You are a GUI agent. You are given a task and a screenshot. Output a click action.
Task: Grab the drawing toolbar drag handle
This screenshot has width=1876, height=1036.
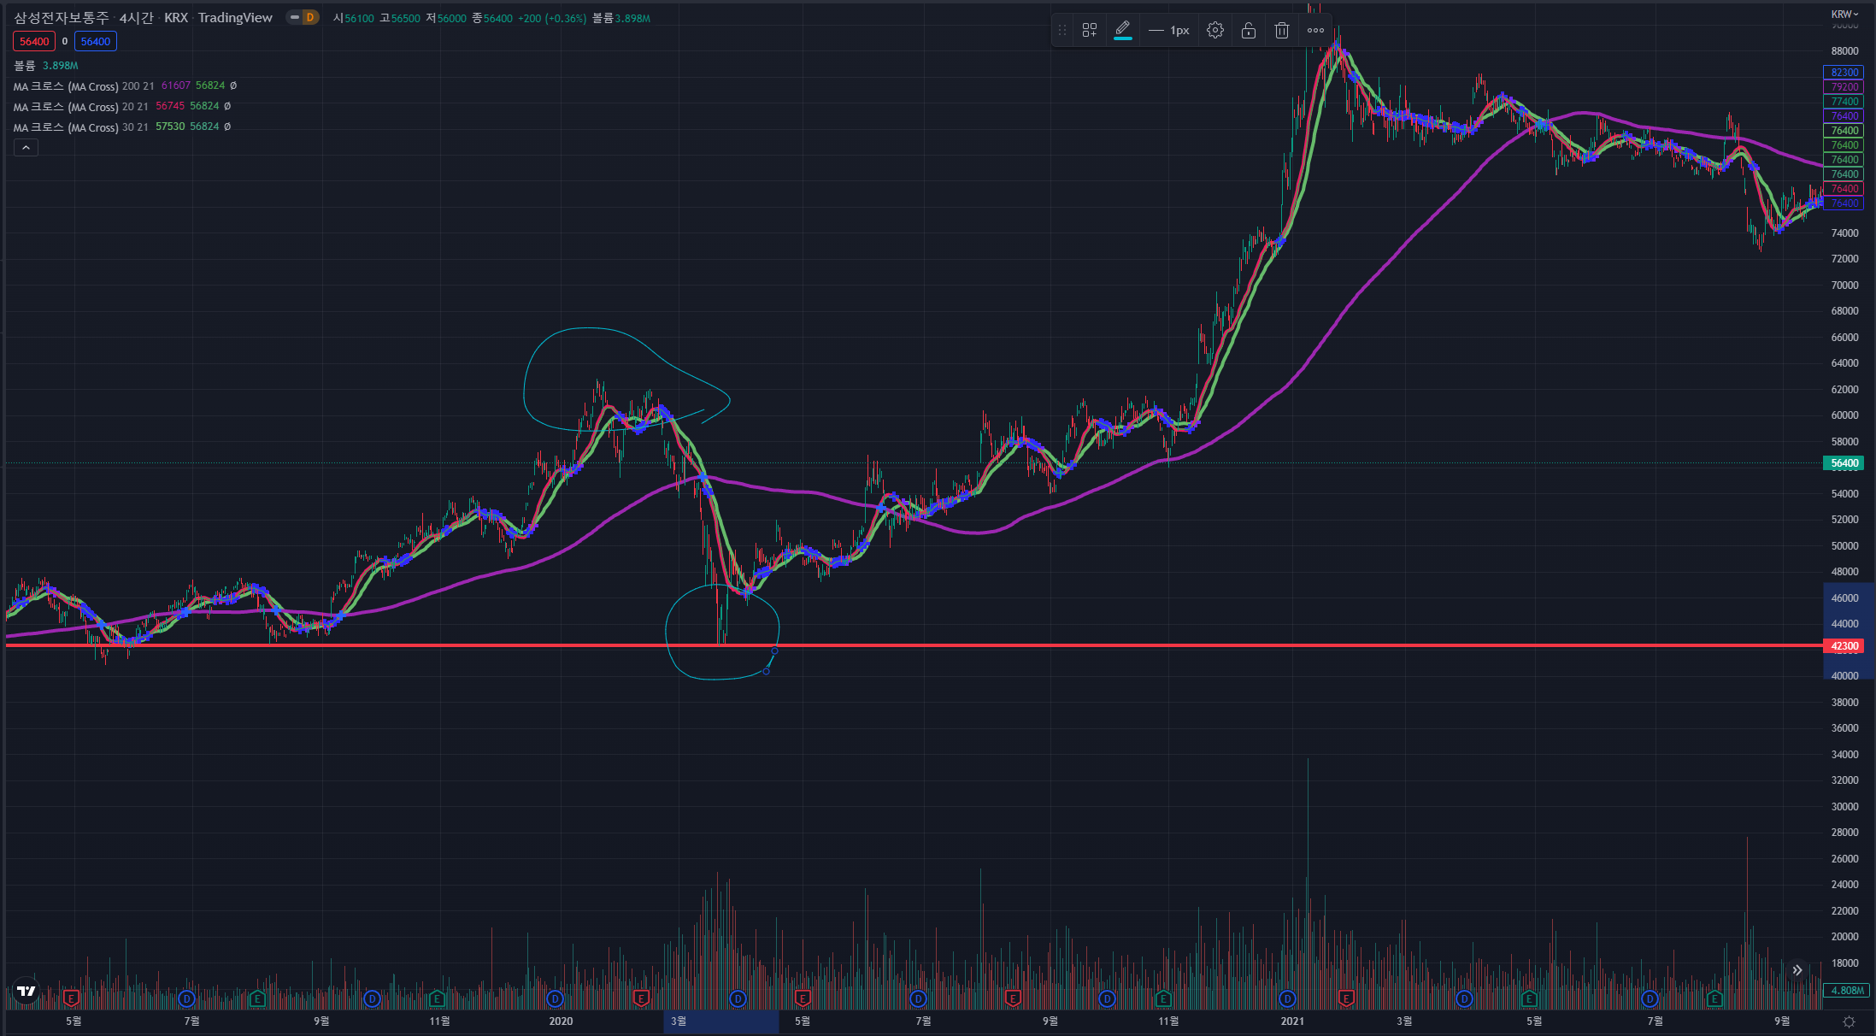tap(1062, 31)
